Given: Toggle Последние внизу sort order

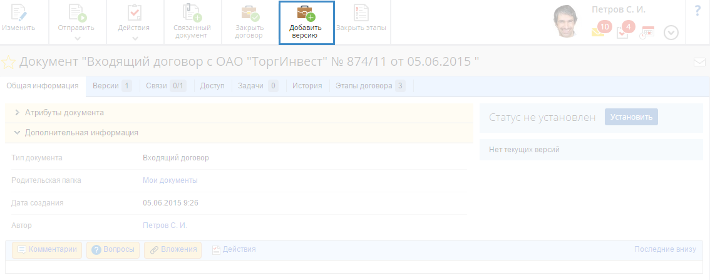Looking at the screenshot, I should pyautogui.click(x=665, y=249).
